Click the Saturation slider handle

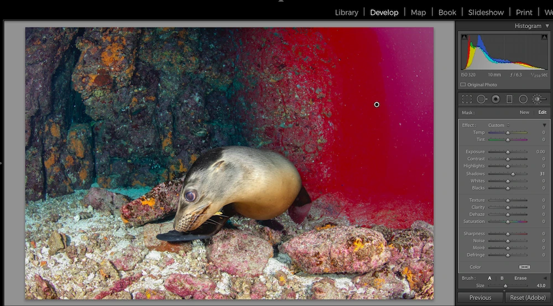[x=508, y=222]
